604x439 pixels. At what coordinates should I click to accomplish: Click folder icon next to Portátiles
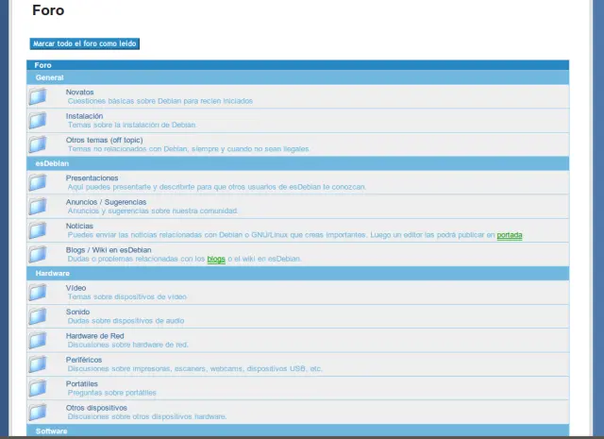[x=38, y=388]
